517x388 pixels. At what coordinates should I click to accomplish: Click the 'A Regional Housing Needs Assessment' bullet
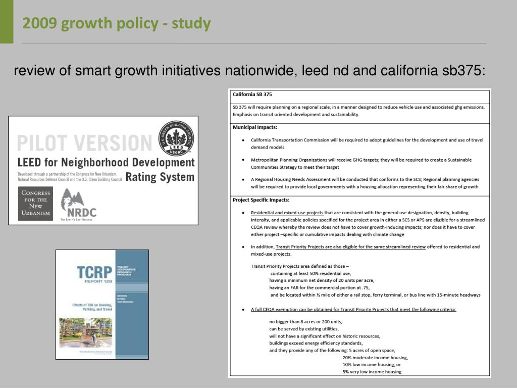365,183
